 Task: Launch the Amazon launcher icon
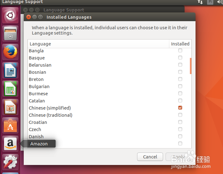10,144
